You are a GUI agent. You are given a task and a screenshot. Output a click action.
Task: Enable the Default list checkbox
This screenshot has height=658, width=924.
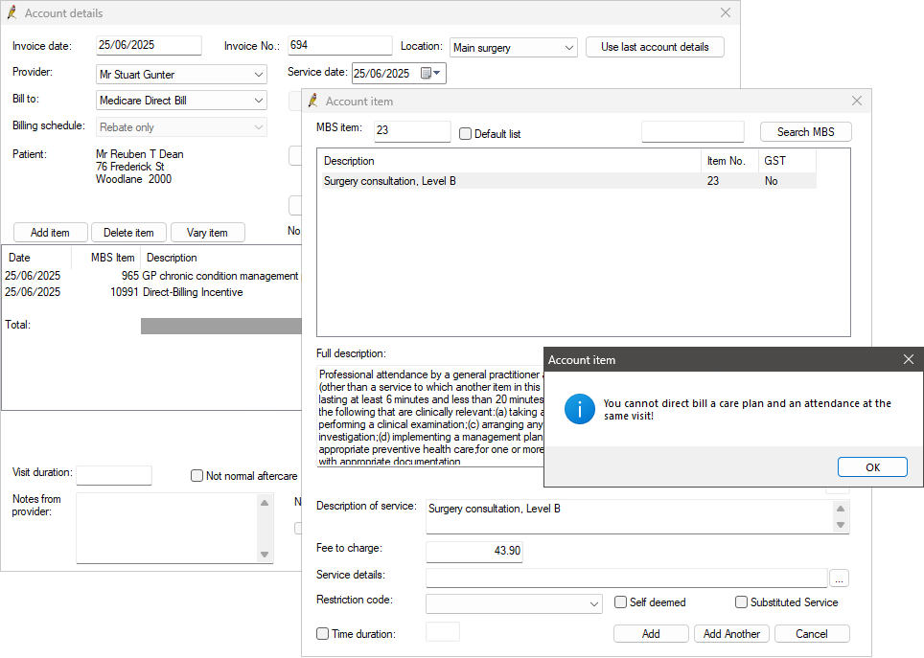tap(466, 134)
